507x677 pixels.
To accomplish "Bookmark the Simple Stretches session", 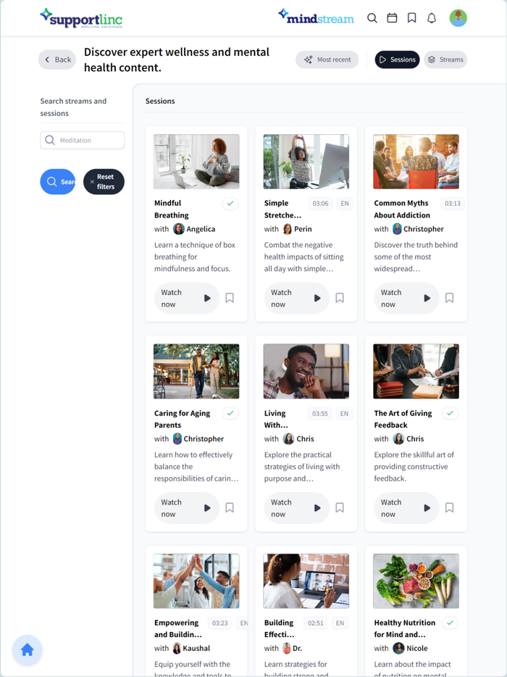I will pos(340,298).
